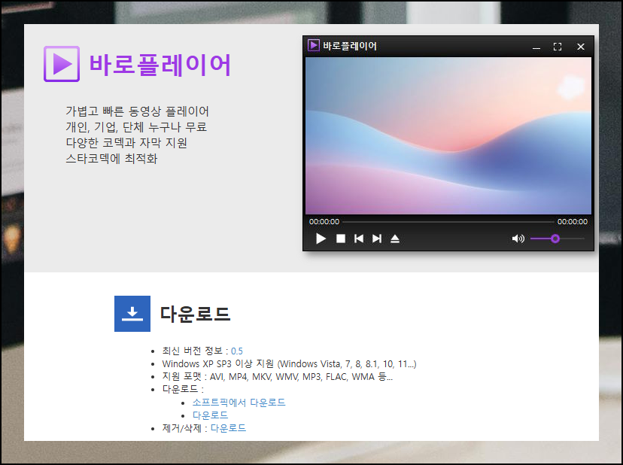Click the total time 00:00:00 on the right
This screenshot has height=465, width=623.
coord(572,222)
